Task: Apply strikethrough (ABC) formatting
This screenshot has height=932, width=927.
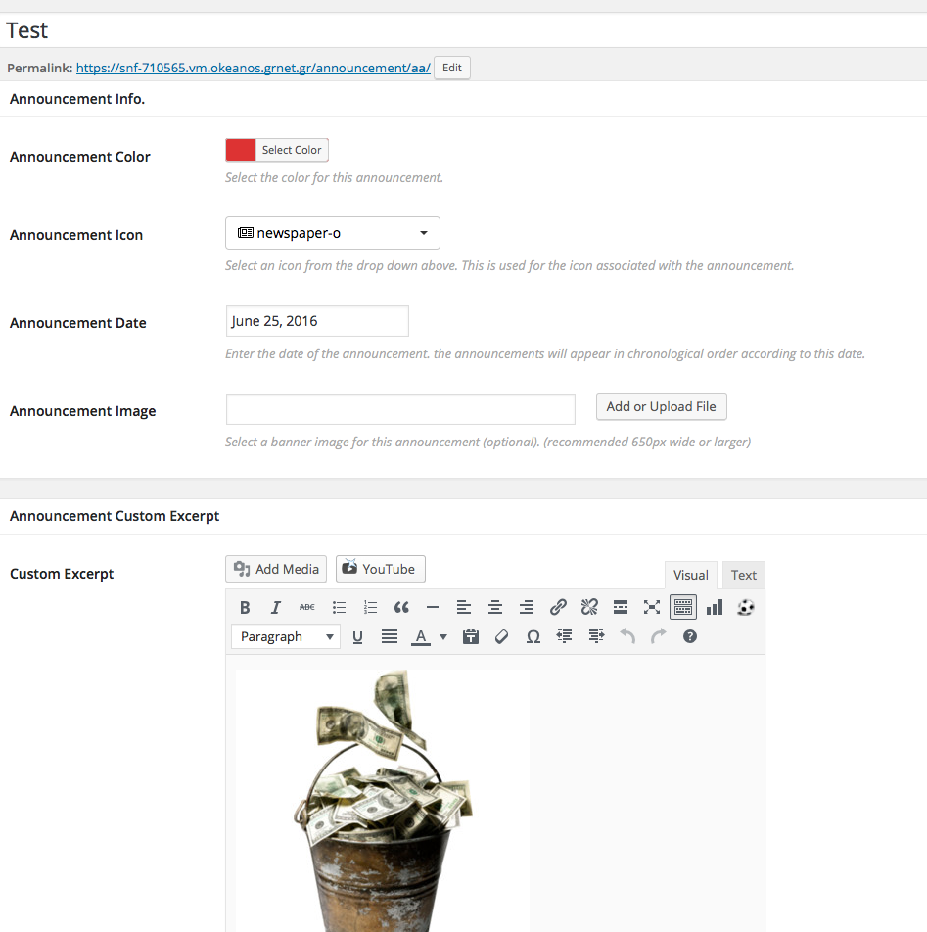Action: pos(307,607)
